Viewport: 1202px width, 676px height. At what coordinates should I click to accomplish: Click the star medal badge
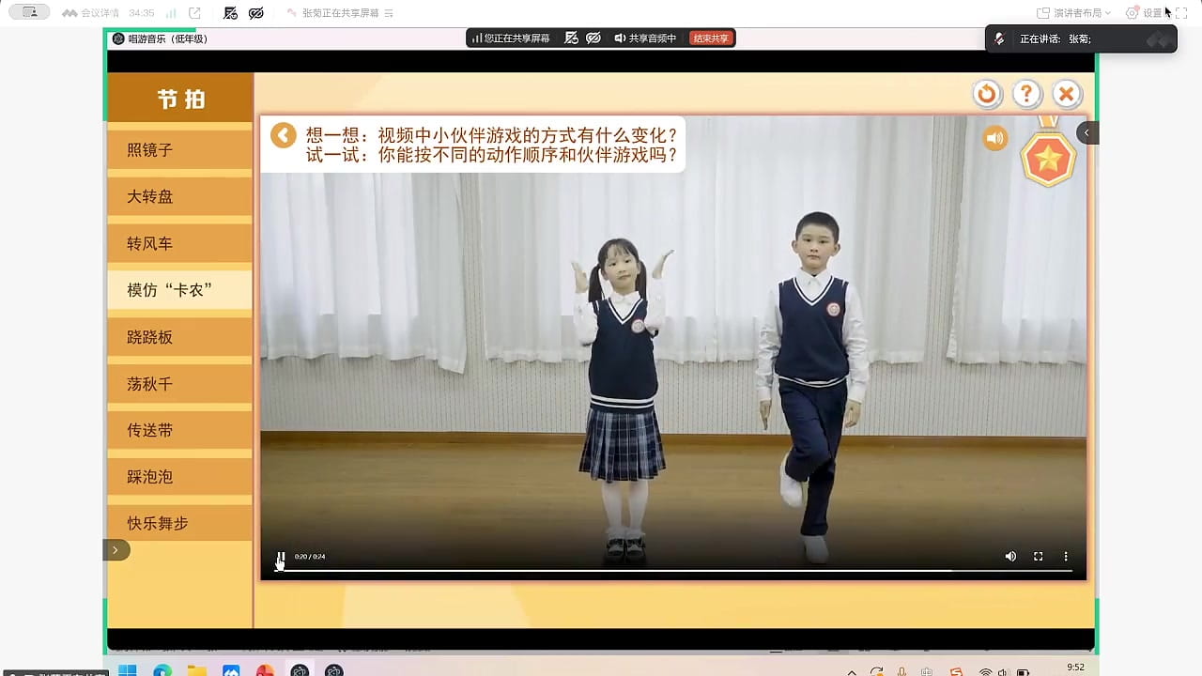pyautogui.click(x=1048, y=158)
